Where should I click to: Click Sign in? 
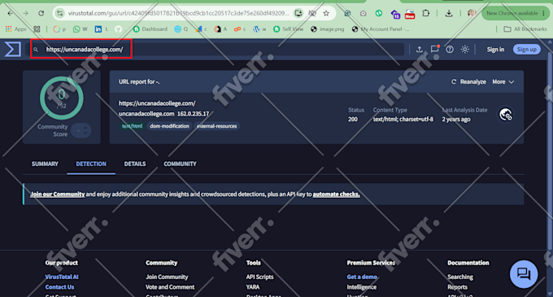click(495, 50)
